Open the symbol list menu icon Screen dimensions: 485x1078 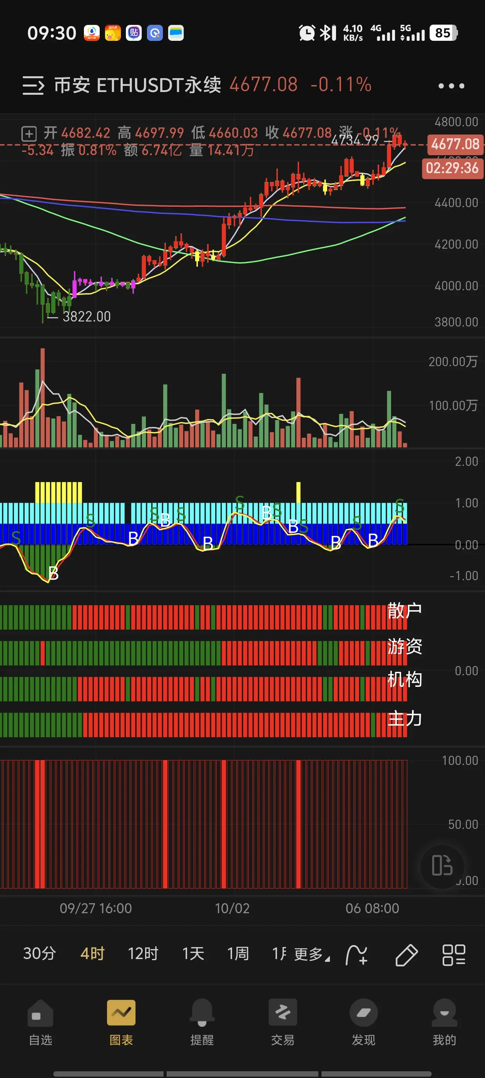(x=33, y=85)
